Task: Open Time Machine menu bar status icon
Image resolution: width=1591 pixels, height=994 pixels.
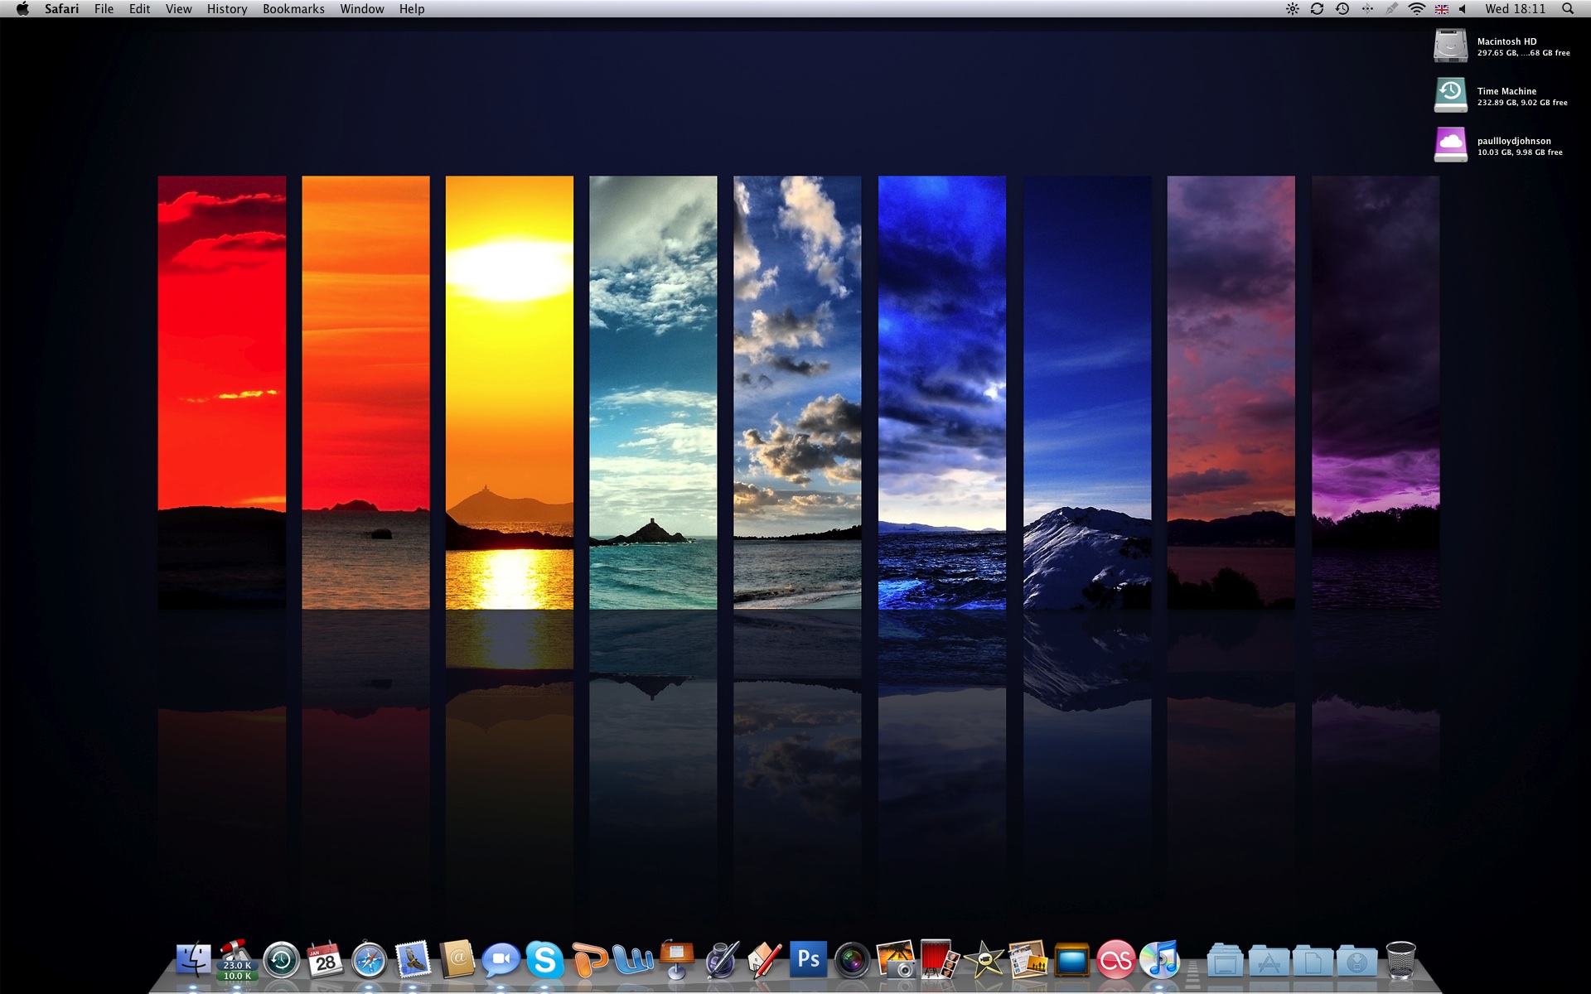Action: [1342, 9]
